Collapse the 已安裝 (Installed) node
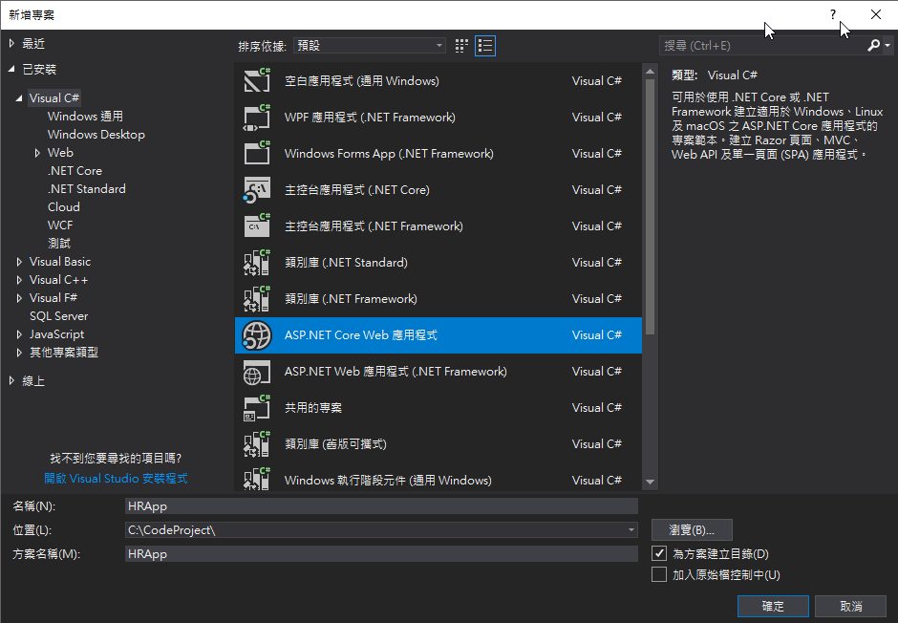This screenshot has height=623, width=898. (x=11, y=69)
